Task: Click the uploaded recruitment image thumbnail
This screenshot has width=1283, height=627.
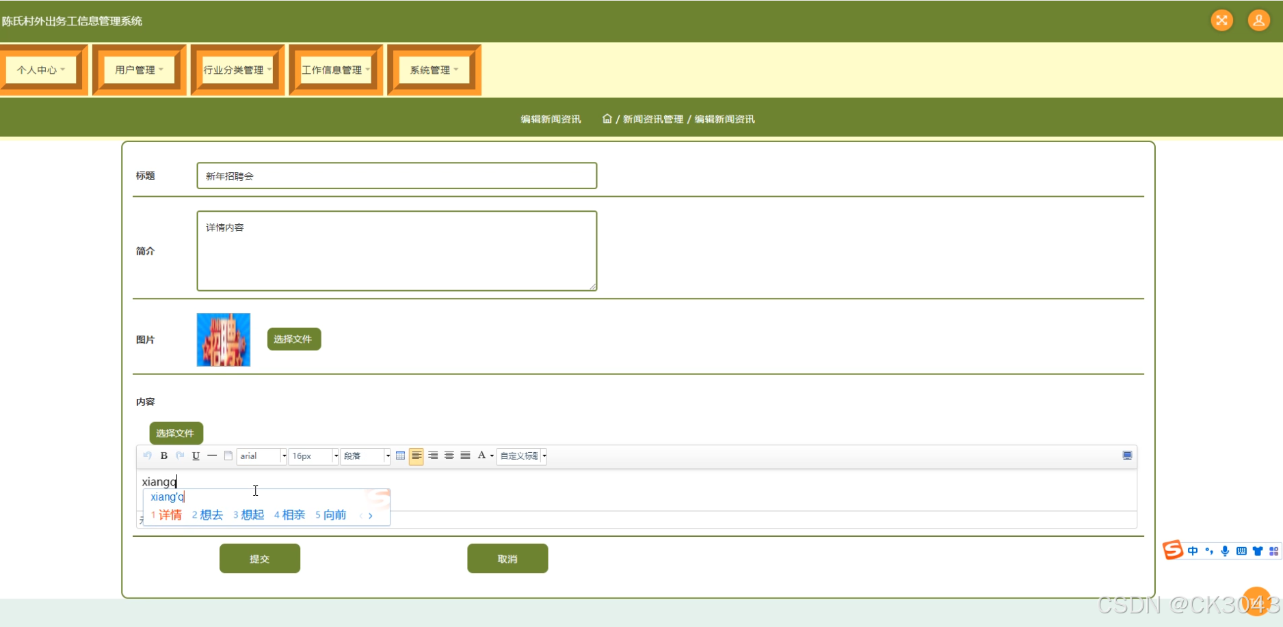Action: [224, 339]
